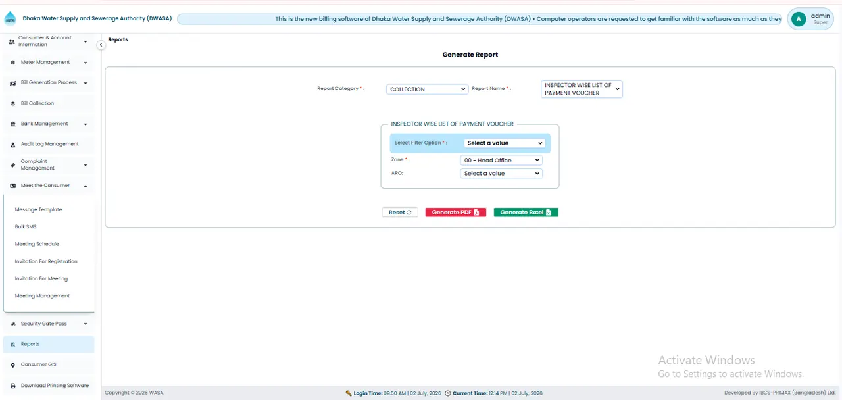Image resolution: width=842 pixels, height=400 pixels.
Task: Collapse the Meet the Consumer arrow
Action: [86, 186]
